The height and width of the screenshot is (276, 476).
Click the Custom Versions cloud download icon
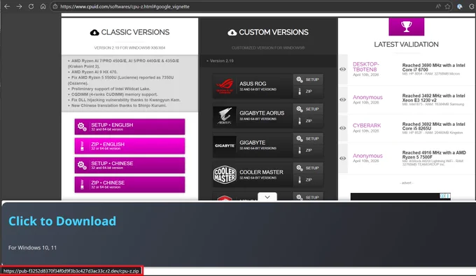tap(232, 32)
